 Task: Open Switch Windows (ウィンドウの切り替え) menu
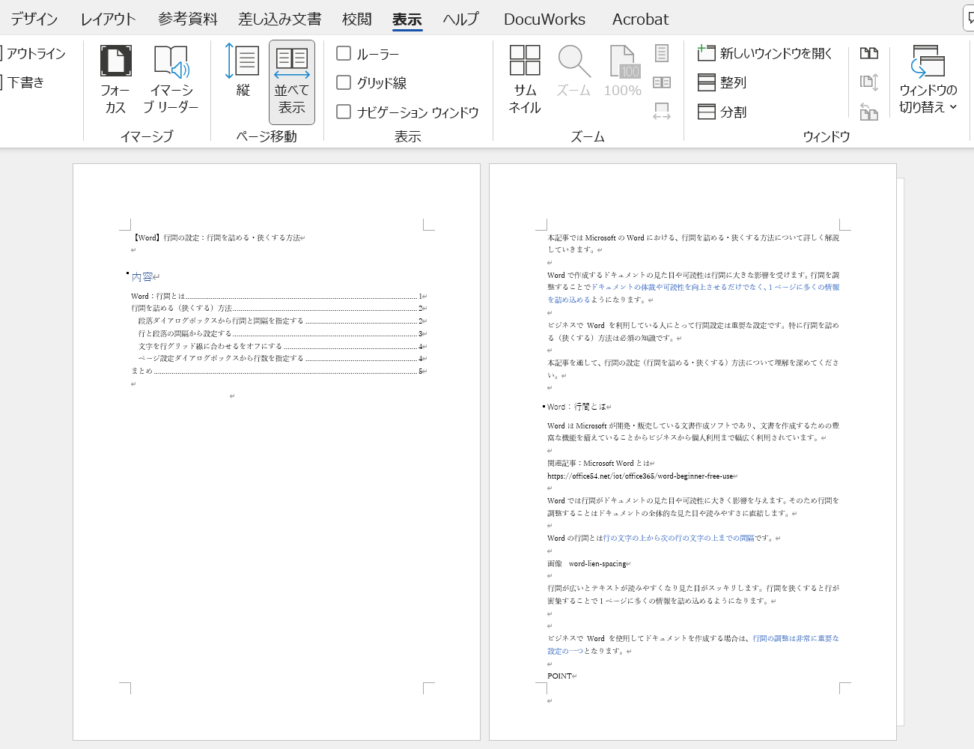[928, 79]
